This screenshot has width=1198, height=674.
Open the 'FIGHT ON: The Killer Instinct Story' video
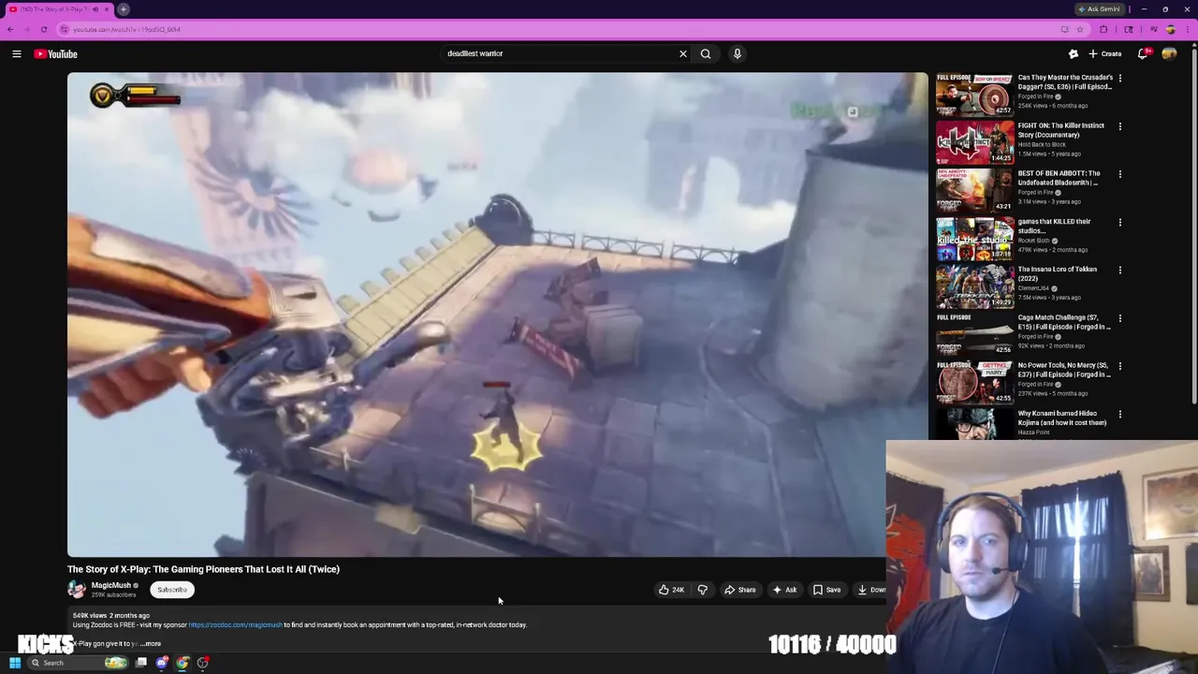[1060, 130]
